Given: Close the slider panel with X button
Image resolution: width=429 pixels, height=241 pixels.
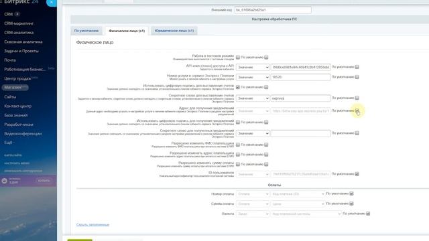Looking at the screenshot, I should (52, 3).
